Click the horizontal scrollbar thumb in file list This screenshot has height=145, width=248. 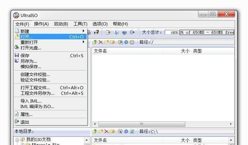142,124
